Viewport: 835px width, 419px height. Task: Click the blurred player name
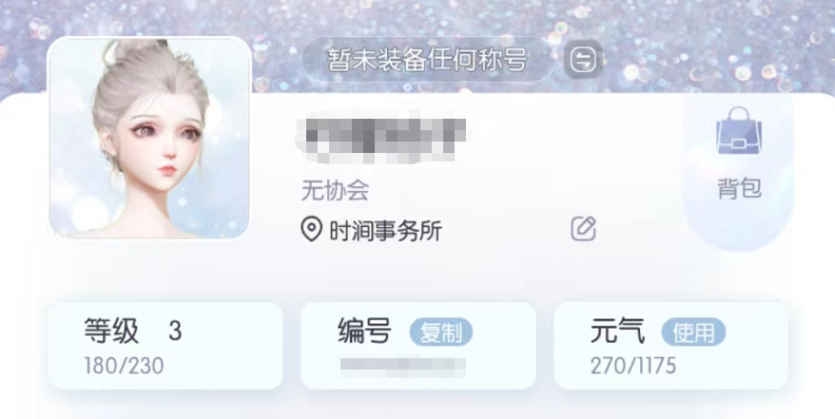(x=380, y=138)
